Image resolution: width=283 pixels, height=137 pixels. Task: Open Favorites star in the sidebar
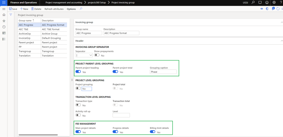4,21
